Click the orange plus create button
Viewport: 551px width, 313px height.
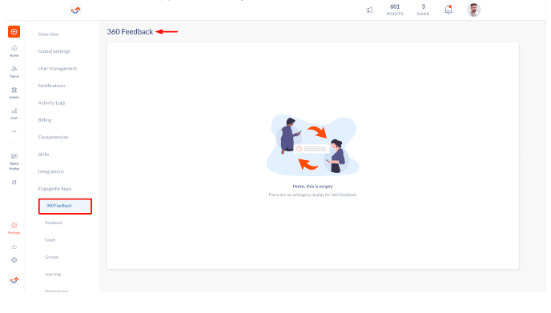14,31
